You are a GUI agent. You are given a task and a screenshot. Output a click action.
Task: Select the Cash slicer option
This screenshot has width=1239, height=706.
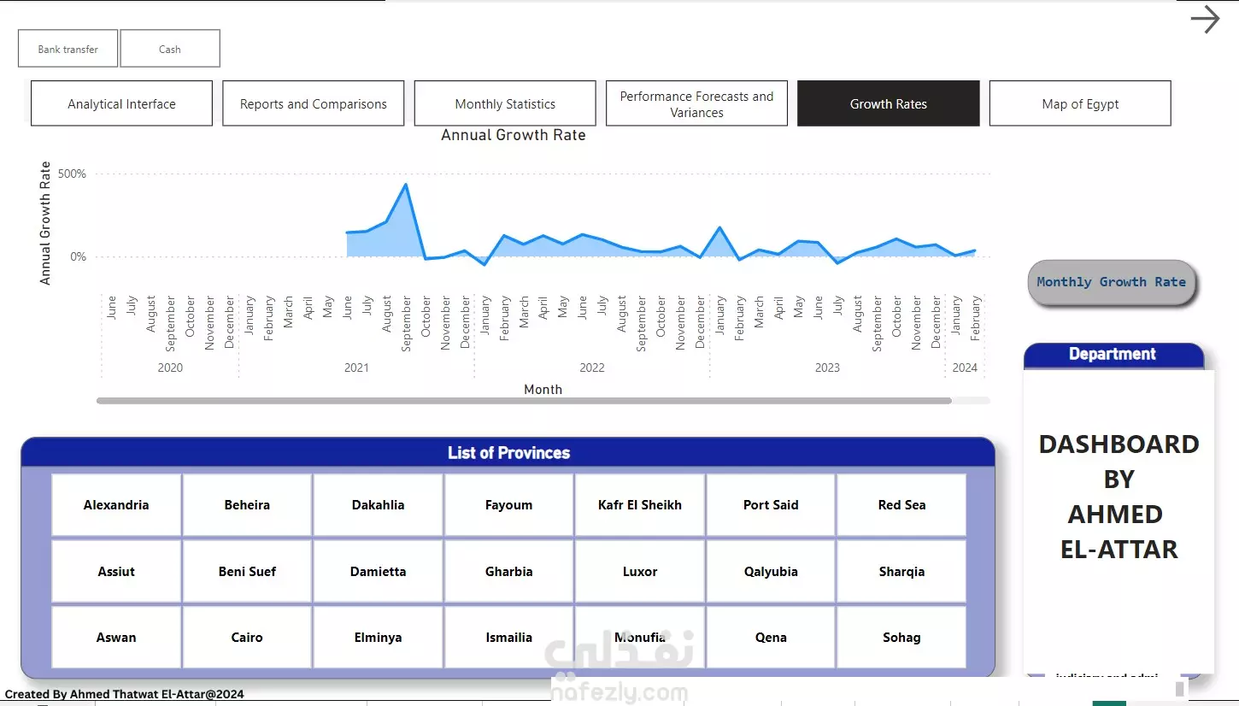coord(170,49)
